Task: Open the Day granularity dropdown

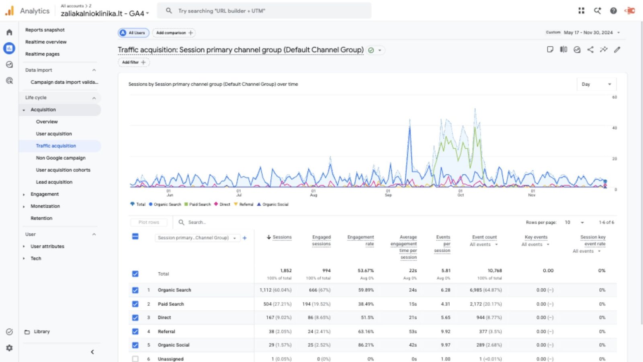Action: pyautogui.click(x=596, y=84)
